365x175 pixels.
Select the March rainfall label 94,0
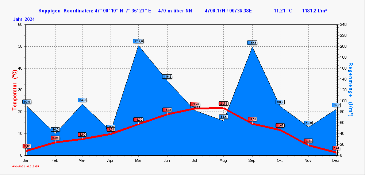pos(82,100)
